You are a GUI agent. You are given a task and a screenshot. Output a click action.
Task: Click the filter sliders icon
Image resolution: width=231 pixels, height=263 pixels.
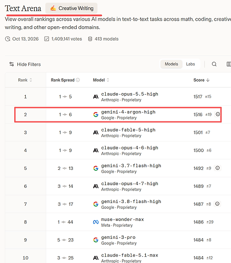click(x=12, y=64)
